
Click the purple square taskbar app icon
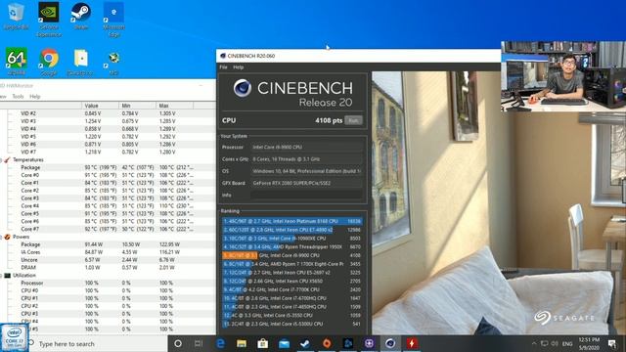pos(370,343)
